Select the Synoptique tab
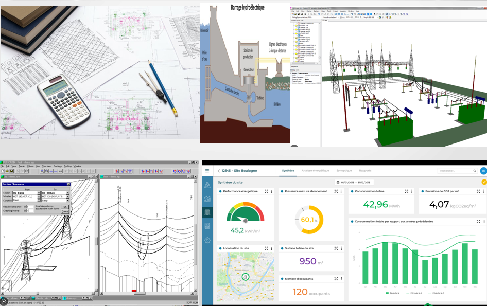The width and height of the screenshot is (487, 306). 344,171
